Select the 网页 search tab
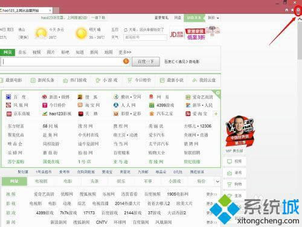The width and height of the screenshot is (302, 227). 8,53
